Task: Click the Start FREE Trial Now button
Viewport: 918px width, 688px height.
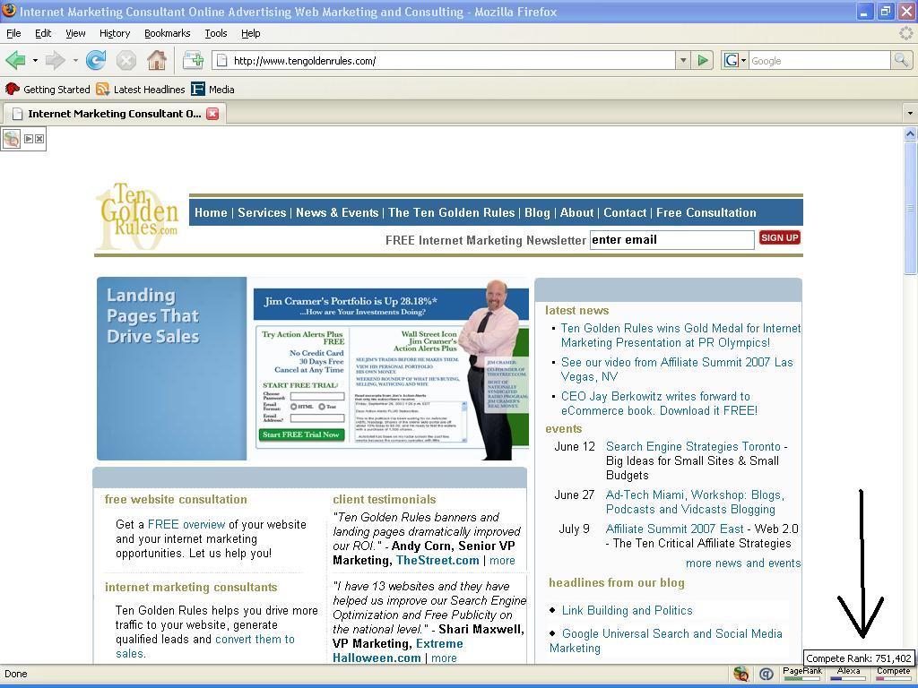Action: click(x=301, y=434)
